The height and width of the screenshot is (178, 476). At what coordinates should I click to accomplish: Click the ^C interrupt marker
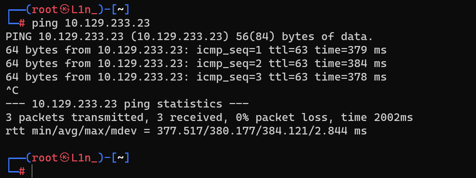point(12,91)
